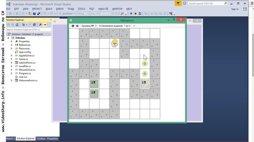The height and width of the screenshot is (142, 254).
Task: Open the ANALYZE menu
Action: click(103, 9)
